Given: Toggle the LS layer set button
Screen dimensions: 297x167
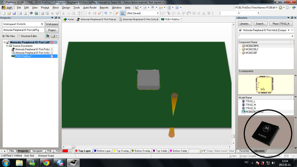Looking at the screenshot, I should (70, 151).
